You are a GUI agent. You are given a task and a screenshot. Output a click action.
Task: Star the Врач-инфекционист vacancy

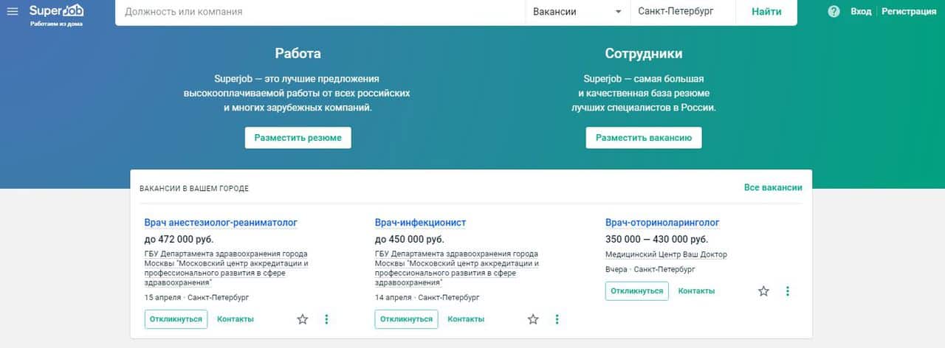click(533, 319)
